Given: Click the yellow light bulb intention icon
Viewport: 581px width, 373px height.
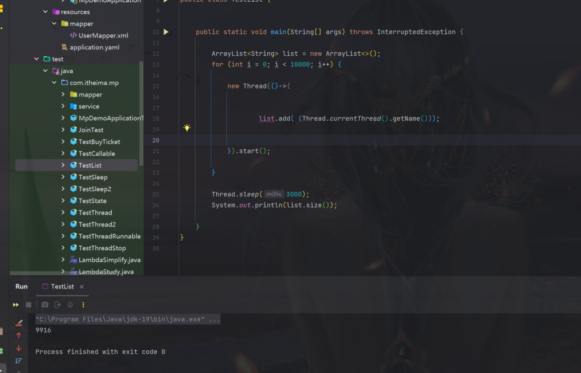Looking at the screenshot, I should 186,128.
